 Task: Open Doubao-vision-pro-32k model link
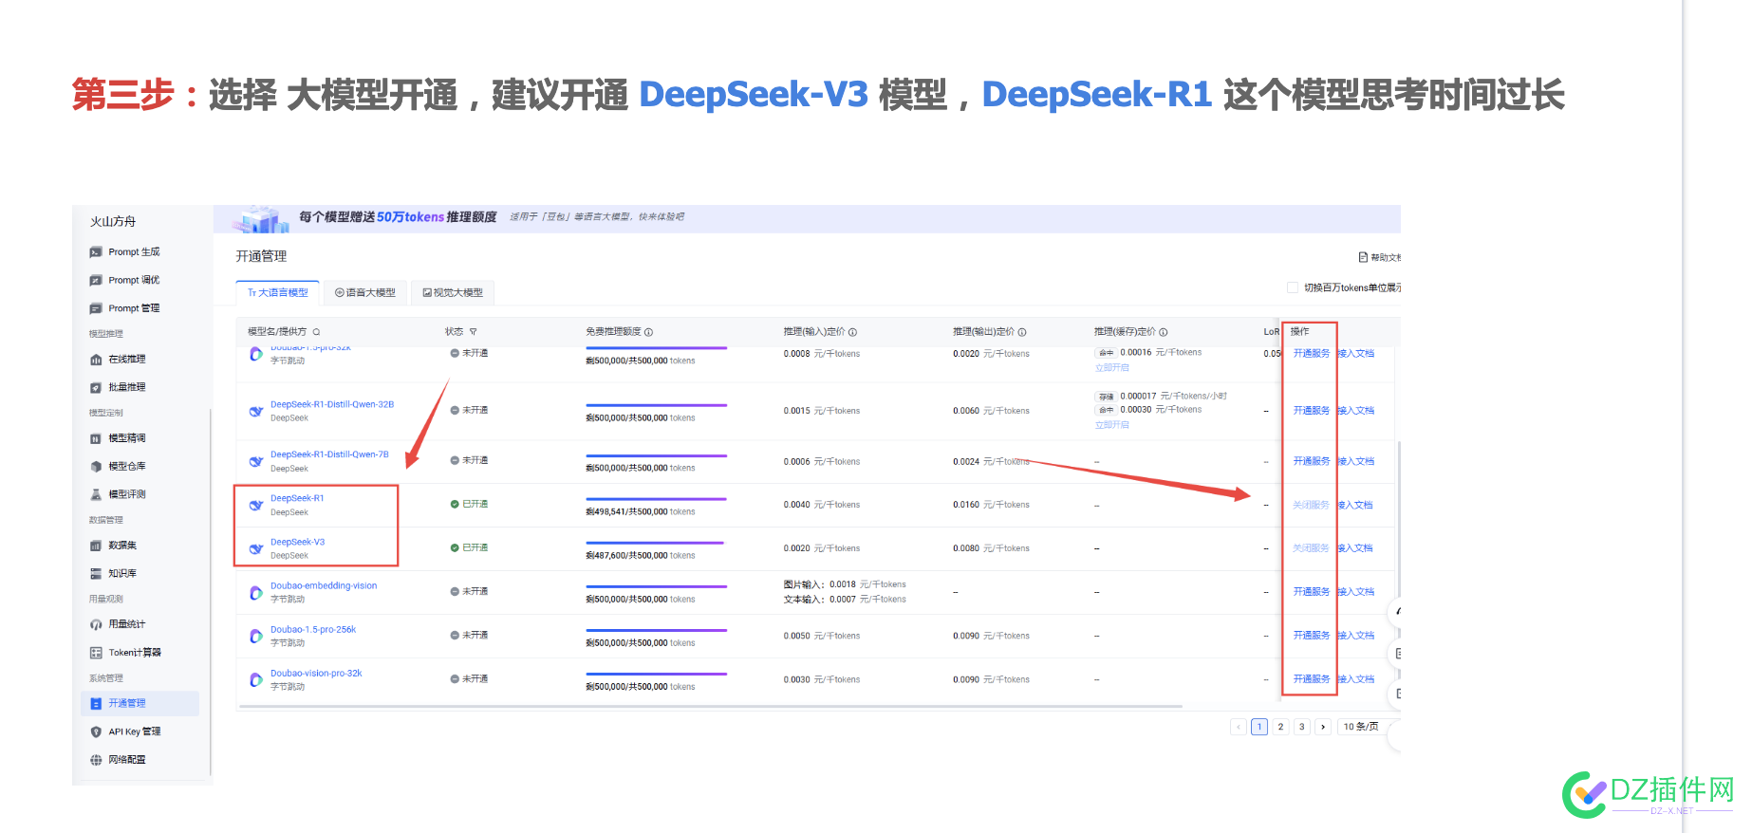coord(316,674)
